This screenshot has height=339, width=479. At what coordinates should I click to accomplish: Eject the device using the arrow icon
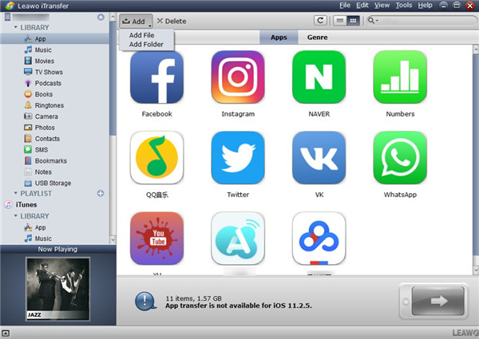click(x=101, y=17)
